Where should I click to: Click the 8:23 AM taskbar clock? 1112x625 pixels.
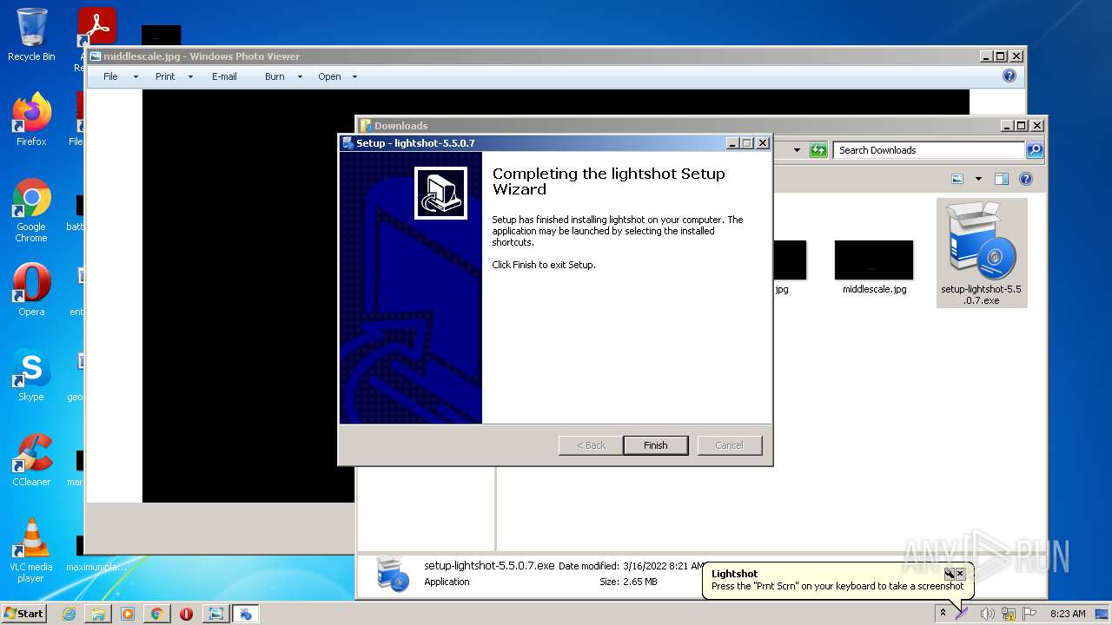click(1068, 614)
